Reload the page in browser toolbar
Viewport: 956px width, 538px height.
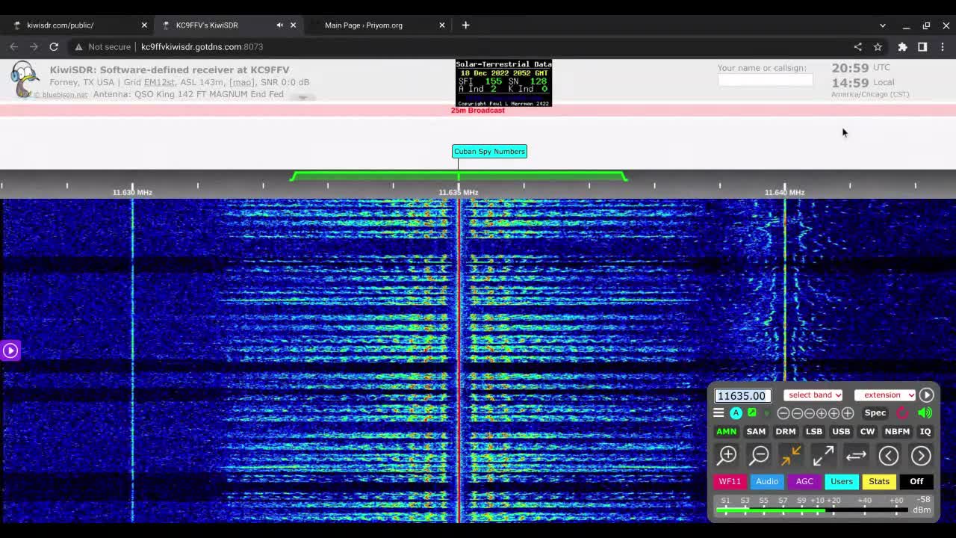(x=54, y=46)
